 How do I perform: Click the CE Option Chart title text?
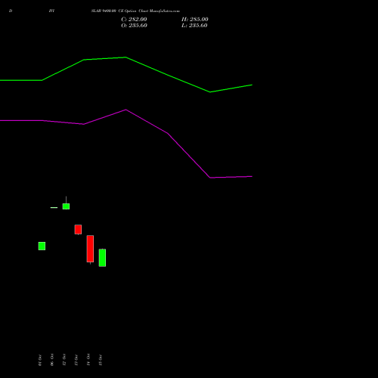coord(135,11)
